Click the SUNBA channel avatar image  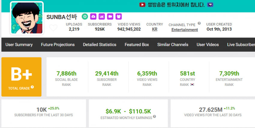point(27,18)
